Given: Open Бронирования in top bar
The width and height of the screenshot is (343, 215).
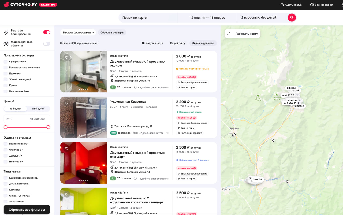Looking at the screenshot, I should pos(322,5).
